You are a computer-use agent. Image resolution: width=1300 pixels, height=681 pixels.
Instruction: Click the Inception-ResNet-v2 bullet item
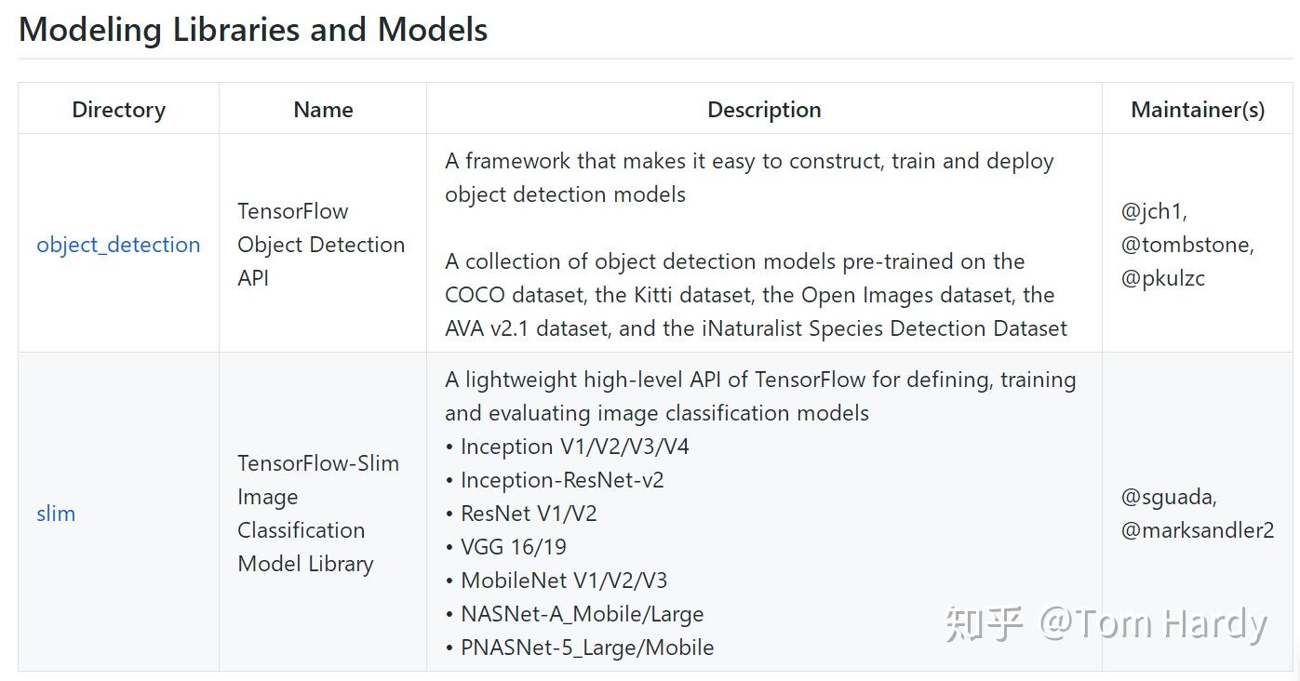tap(562, 480)
